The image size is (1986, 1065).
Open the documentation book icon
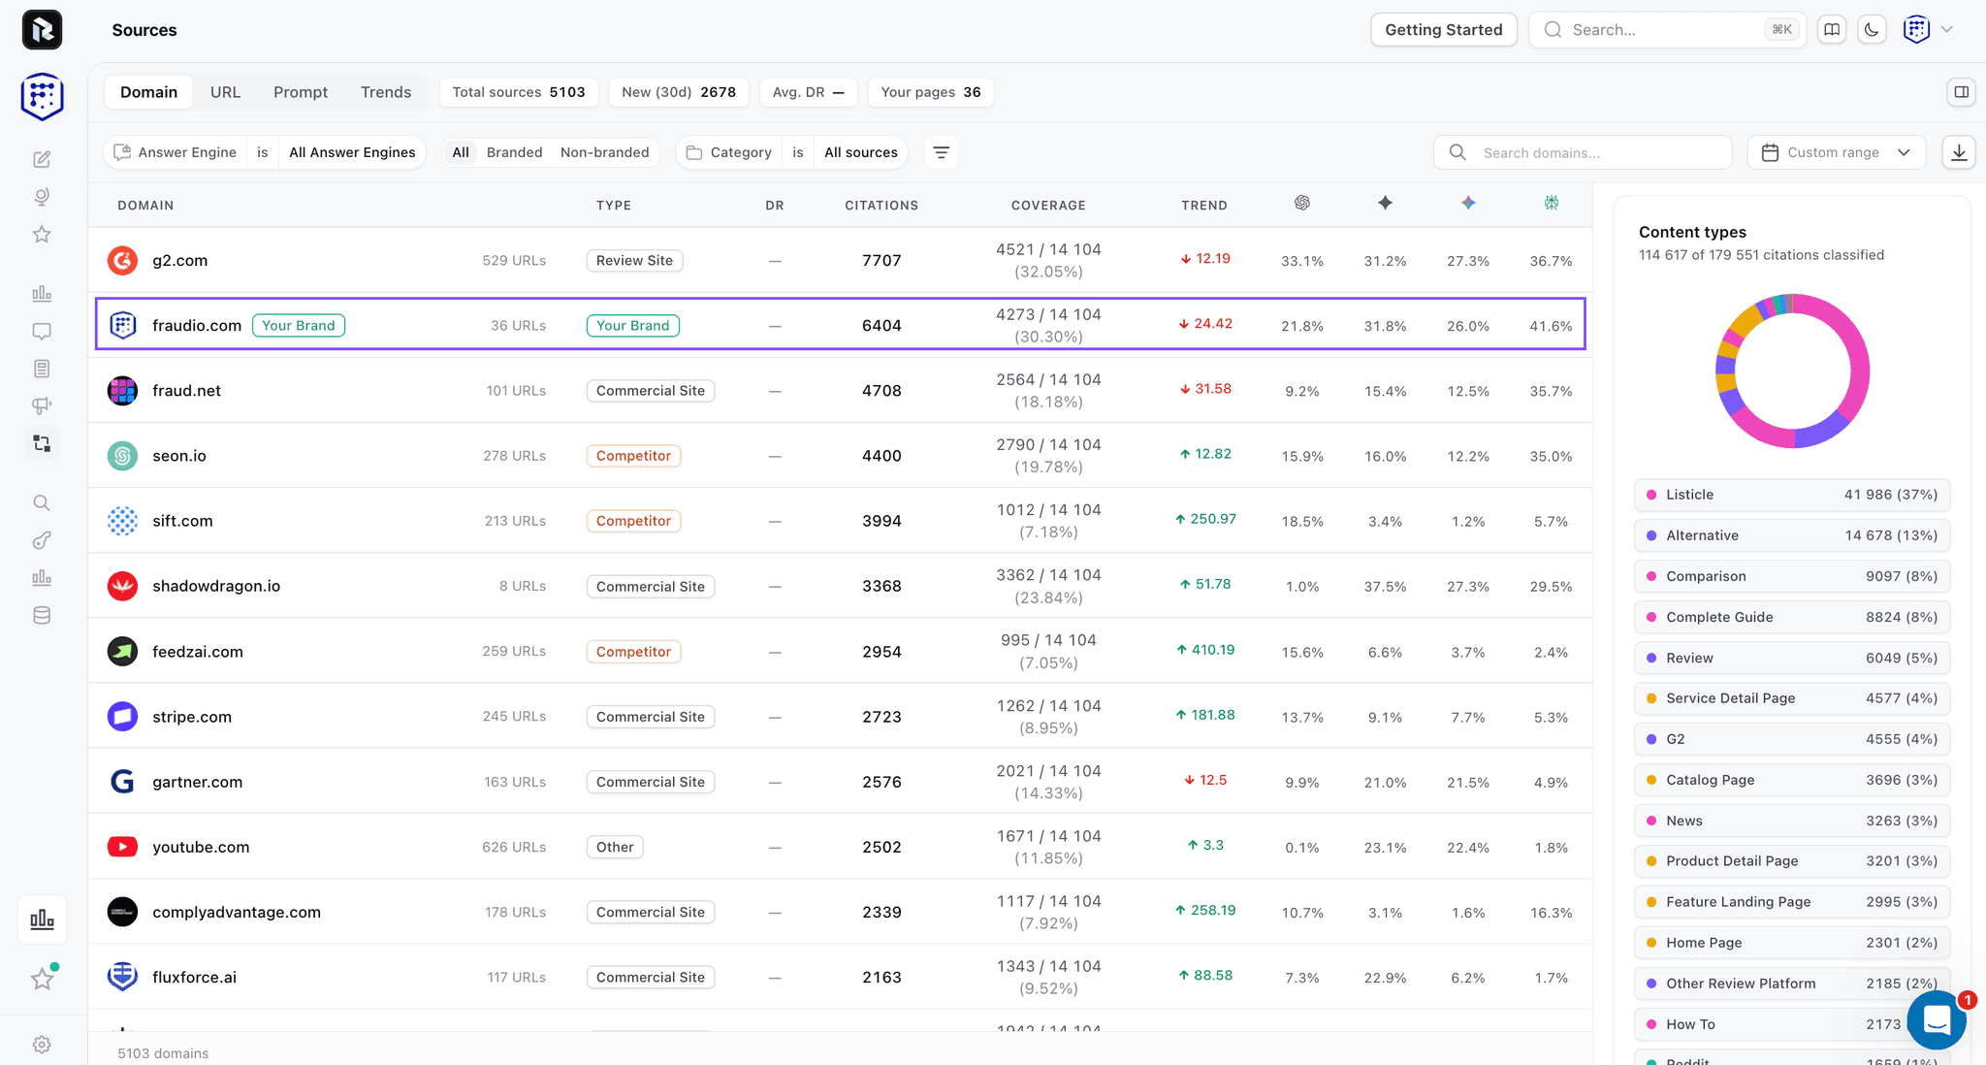coord(1832,30)
